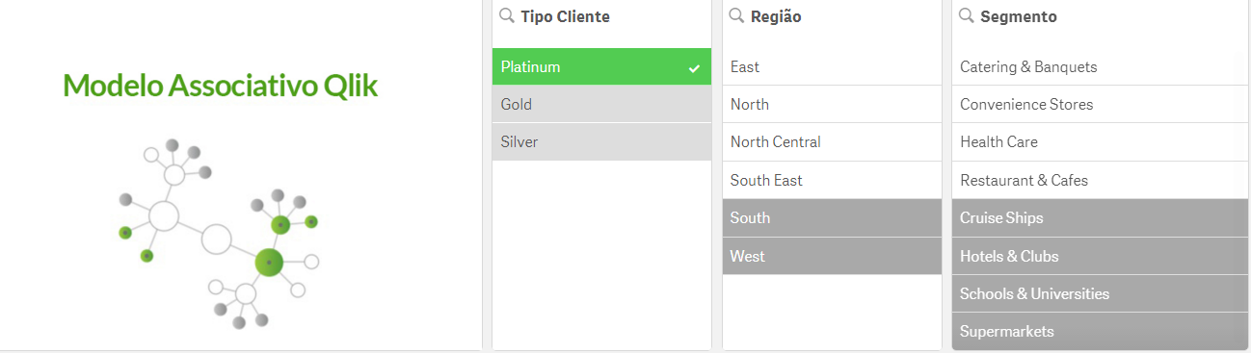Select Silver in Tipo Cliente list
Viewport: 1251px width, 353px height.
click(x=601, y=141)
